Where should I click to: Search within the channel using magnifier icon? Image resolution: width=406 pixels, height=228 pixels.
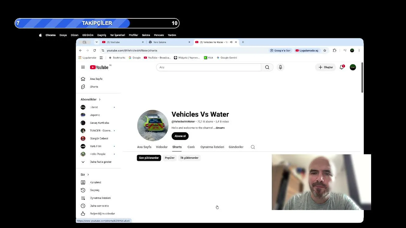tap(253, 147)
